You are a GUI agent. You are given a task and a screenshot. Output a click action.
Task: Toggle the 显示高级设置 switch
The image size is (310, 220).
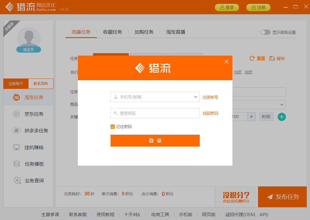coord(265,32)
